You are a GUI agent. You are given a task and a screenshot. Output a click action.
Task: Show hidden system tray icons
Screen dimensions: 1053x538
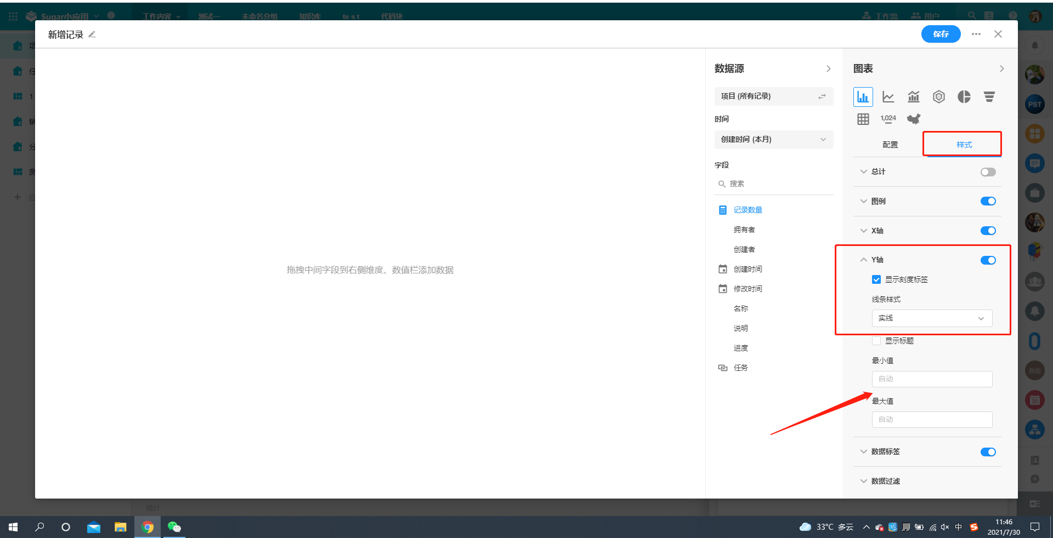(866, 527)
